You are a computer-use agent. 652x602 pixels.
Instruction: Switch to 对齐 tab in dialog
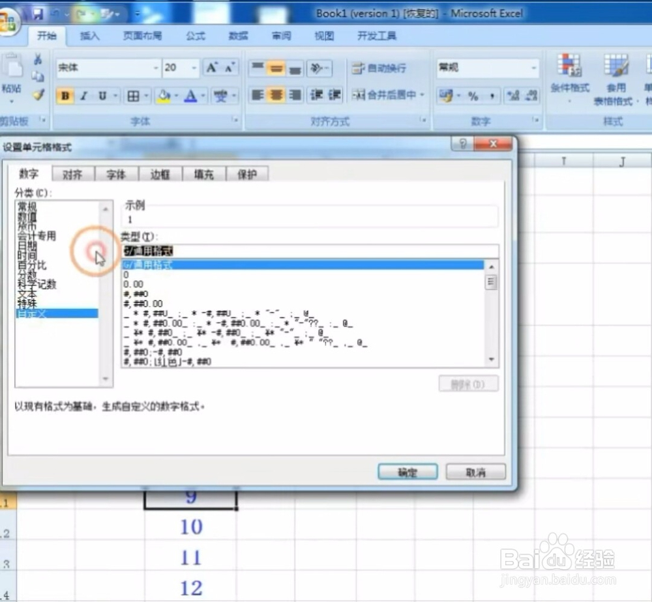73,174
